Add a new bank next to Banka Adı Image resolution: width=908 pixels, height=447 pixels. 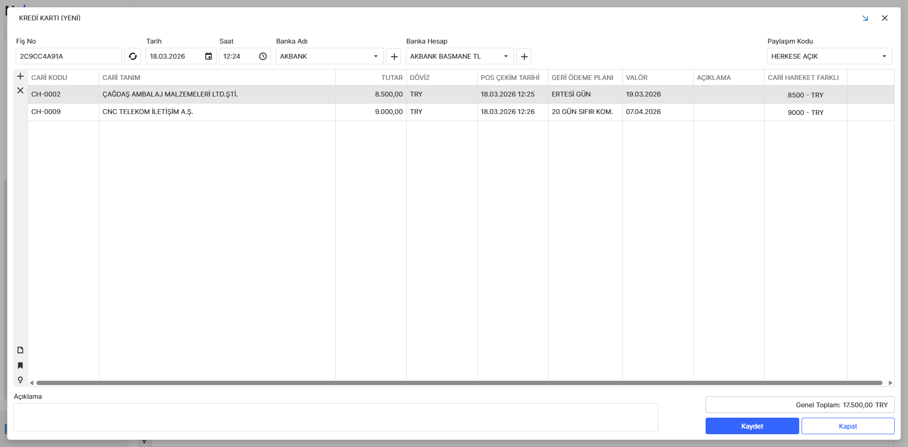[394, 56]
